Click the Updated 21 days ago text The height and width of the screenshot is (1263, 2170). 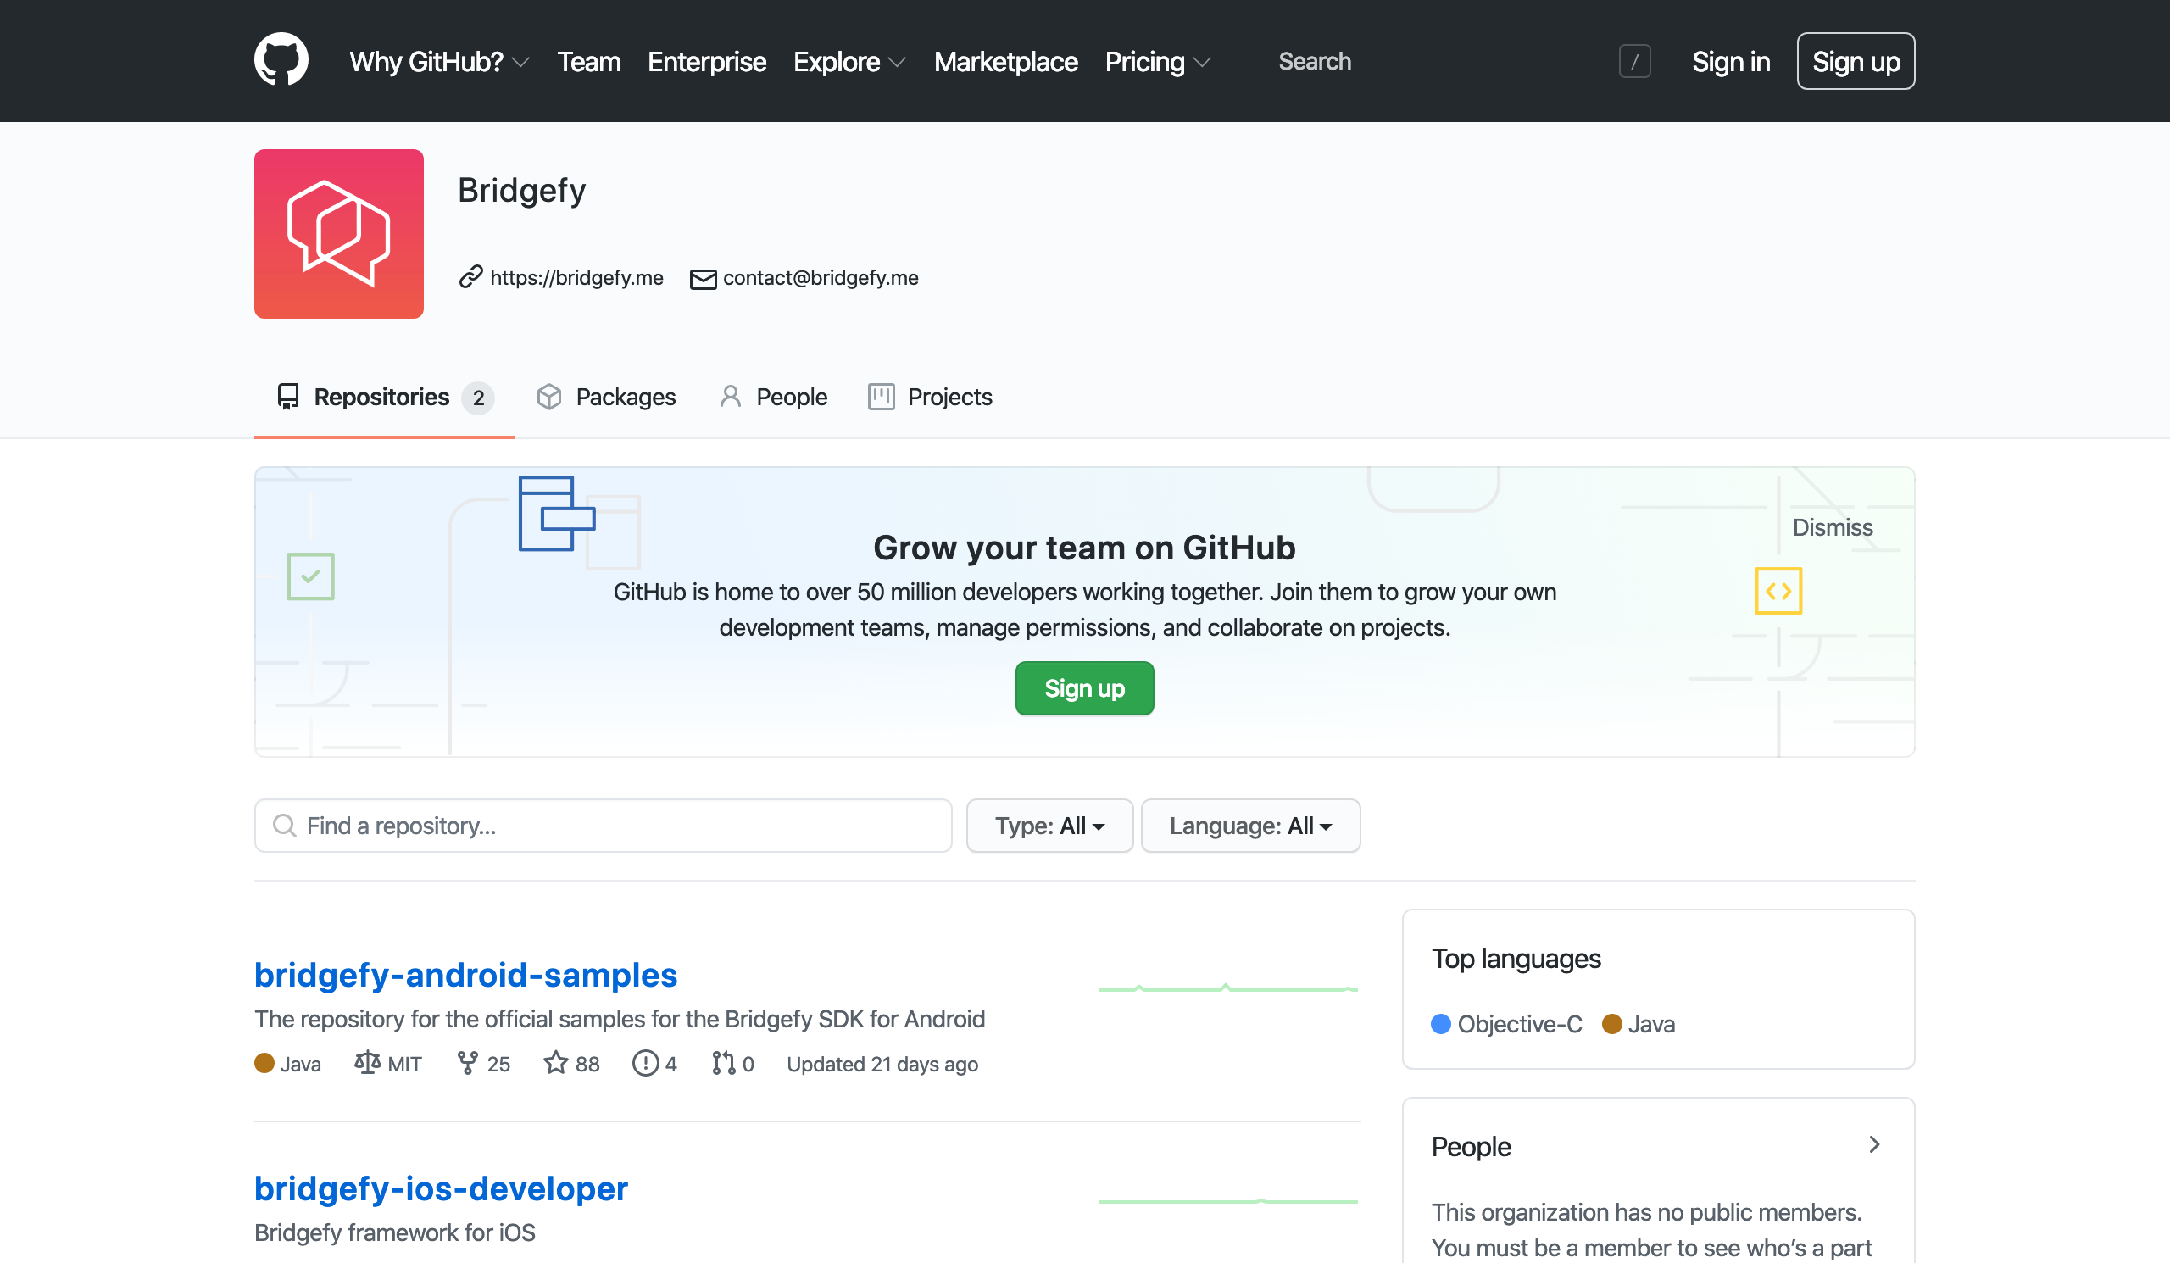(882, 1064)
